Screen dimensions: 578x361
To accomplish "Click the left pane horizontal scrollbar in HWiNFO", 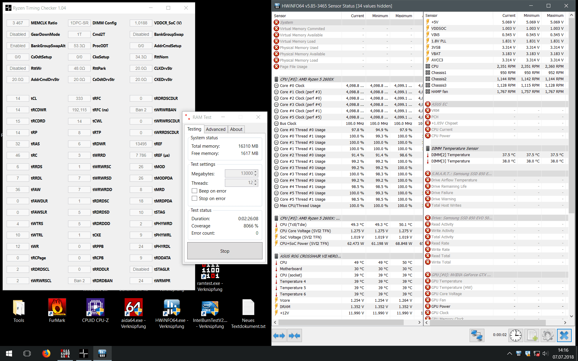I will pyautogui.click(x=341, y=322).
